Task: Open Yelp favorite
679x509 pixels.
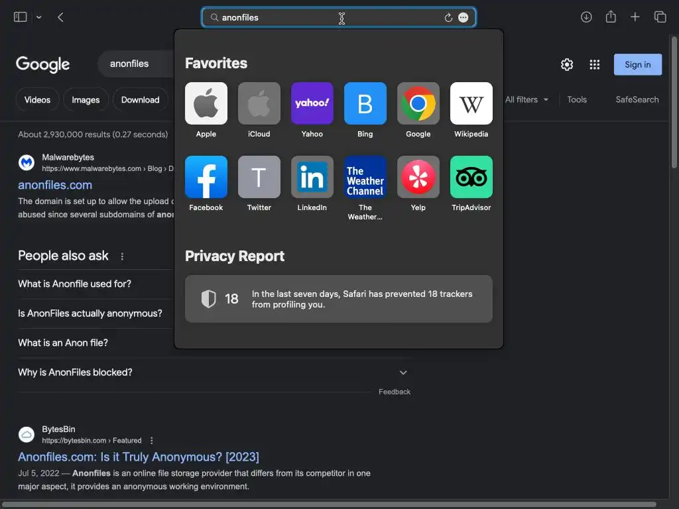Action: pos(418,184)
